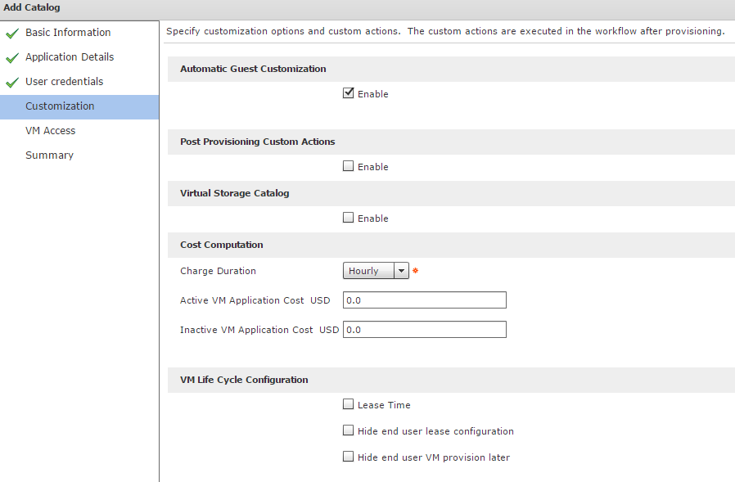
Task: Open the Summary step
Action: point(49,155)
